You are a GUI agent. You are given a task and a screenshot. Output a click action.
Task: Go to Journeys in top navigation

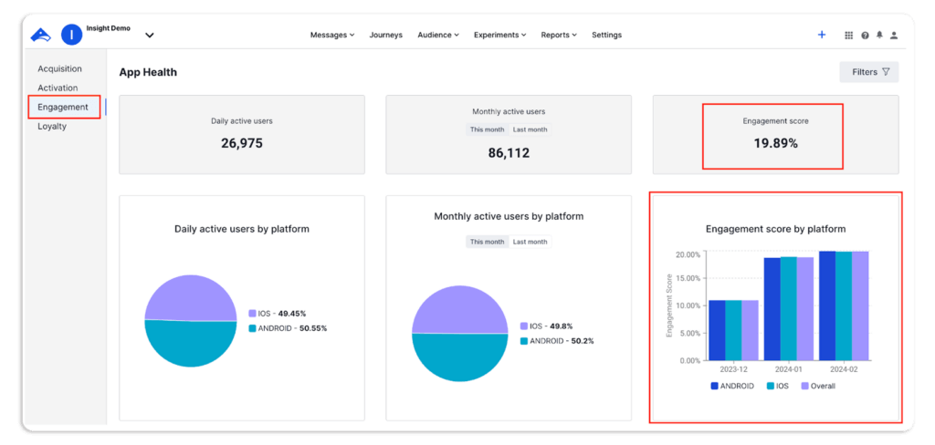385,36
